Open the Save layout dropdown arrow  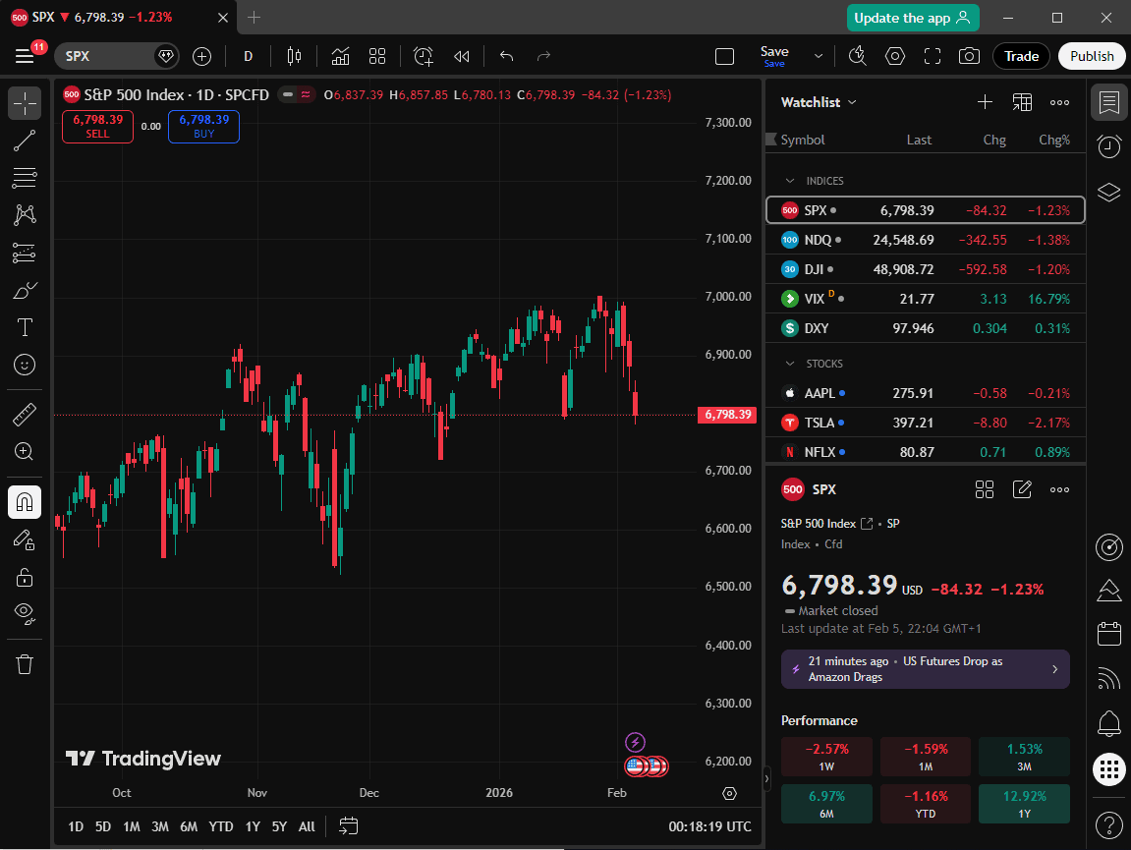817,56
